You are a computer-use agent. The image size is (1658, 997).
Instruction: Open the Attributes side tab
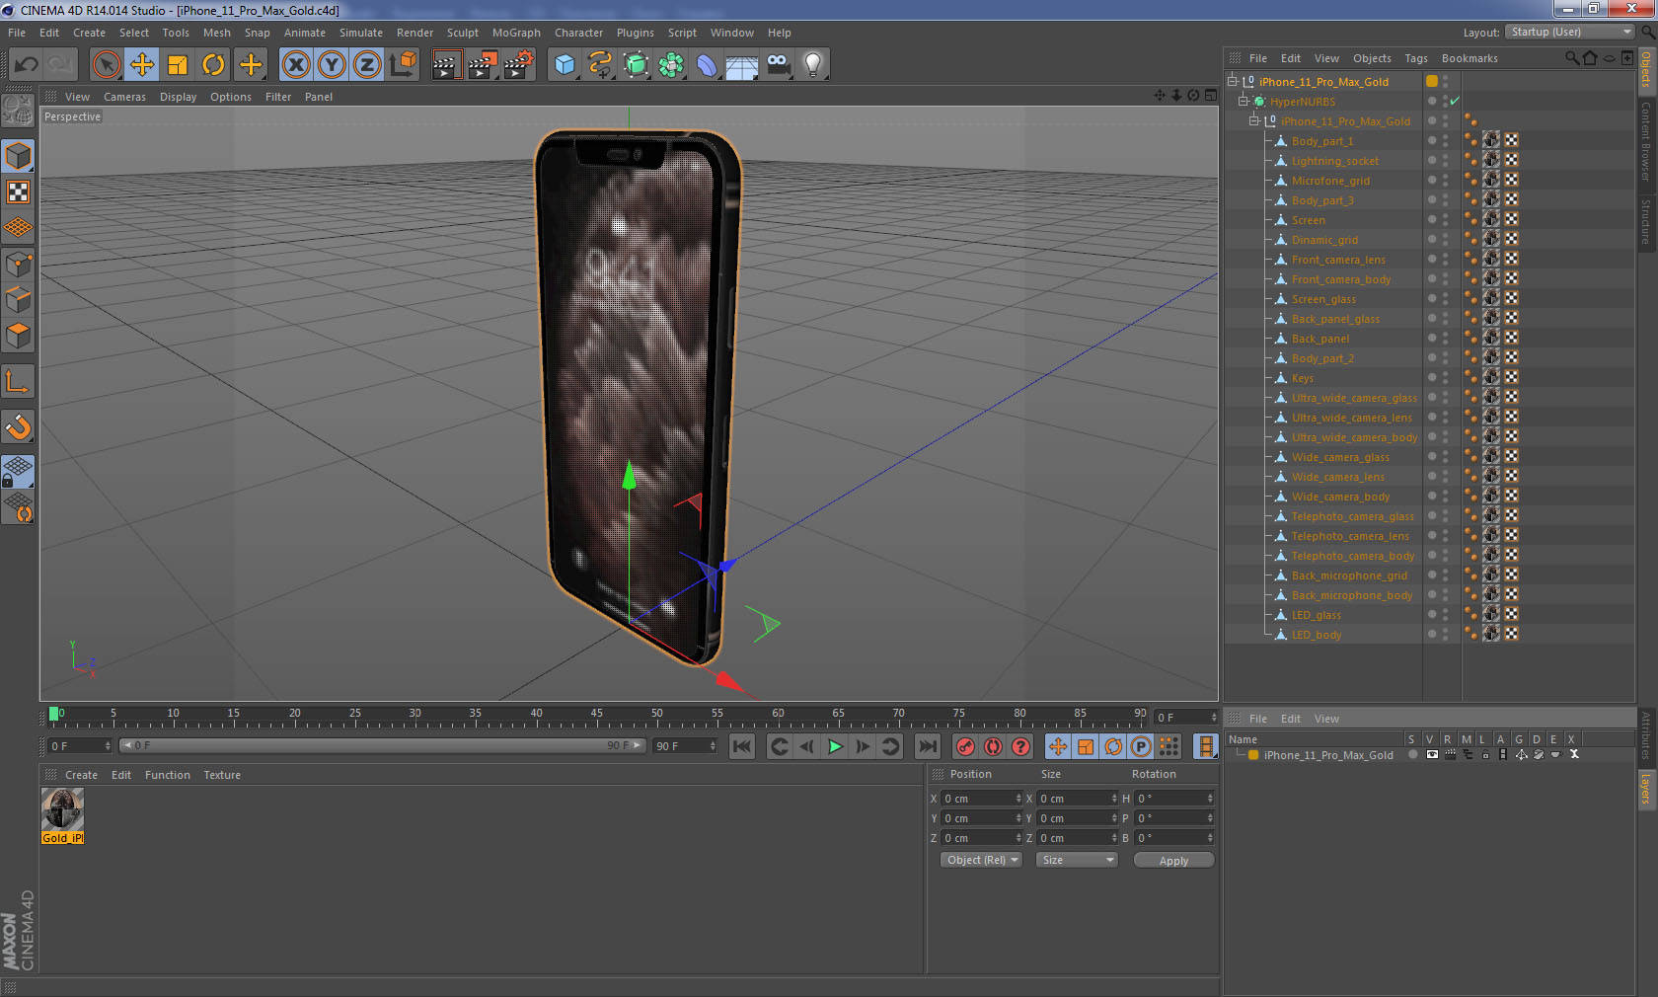[x=1645, y=735]
